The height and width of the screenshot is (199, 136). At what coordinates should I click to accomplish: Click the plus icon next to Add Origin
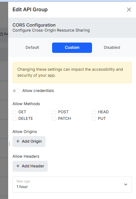tap(18, 141)
